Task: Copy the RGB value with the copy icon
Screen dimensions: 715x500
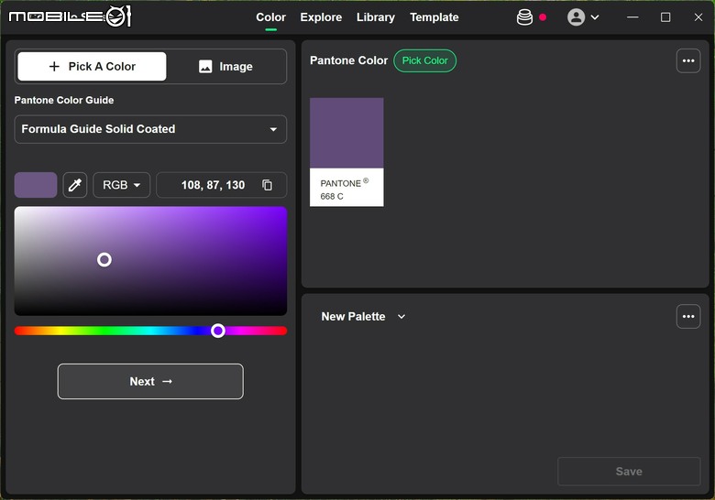Action: (268, 185)
